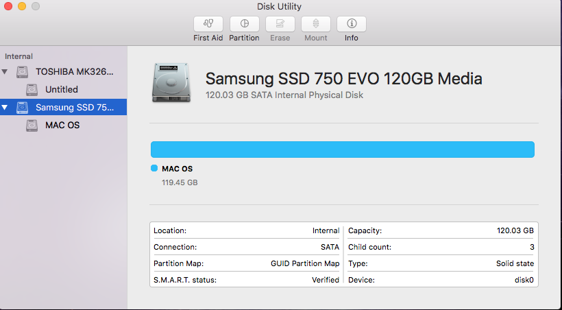Collapse the TOSHIBA disk tree
This screenshot has width=562, height=310.
coord(5,72)
